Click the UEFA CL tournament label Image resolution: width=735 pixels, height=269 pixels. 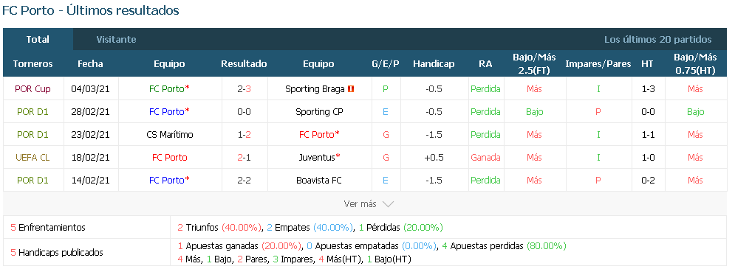coord(33,158)
